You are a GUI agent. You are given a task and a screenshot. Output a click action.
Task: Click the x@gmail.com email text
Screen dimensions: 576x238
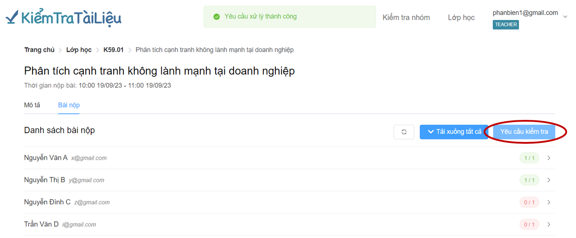pyautogui.click(x=89, y=158)
